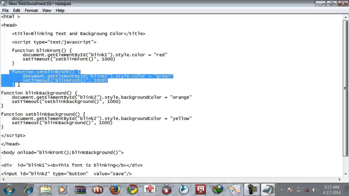The image size is (349, 196).
Task: Click the horizontal scrollbar track
Action: click(x=171, y=179)
